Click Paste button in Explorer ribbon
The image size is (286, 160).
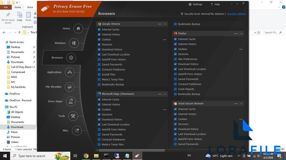pos(28,16)
